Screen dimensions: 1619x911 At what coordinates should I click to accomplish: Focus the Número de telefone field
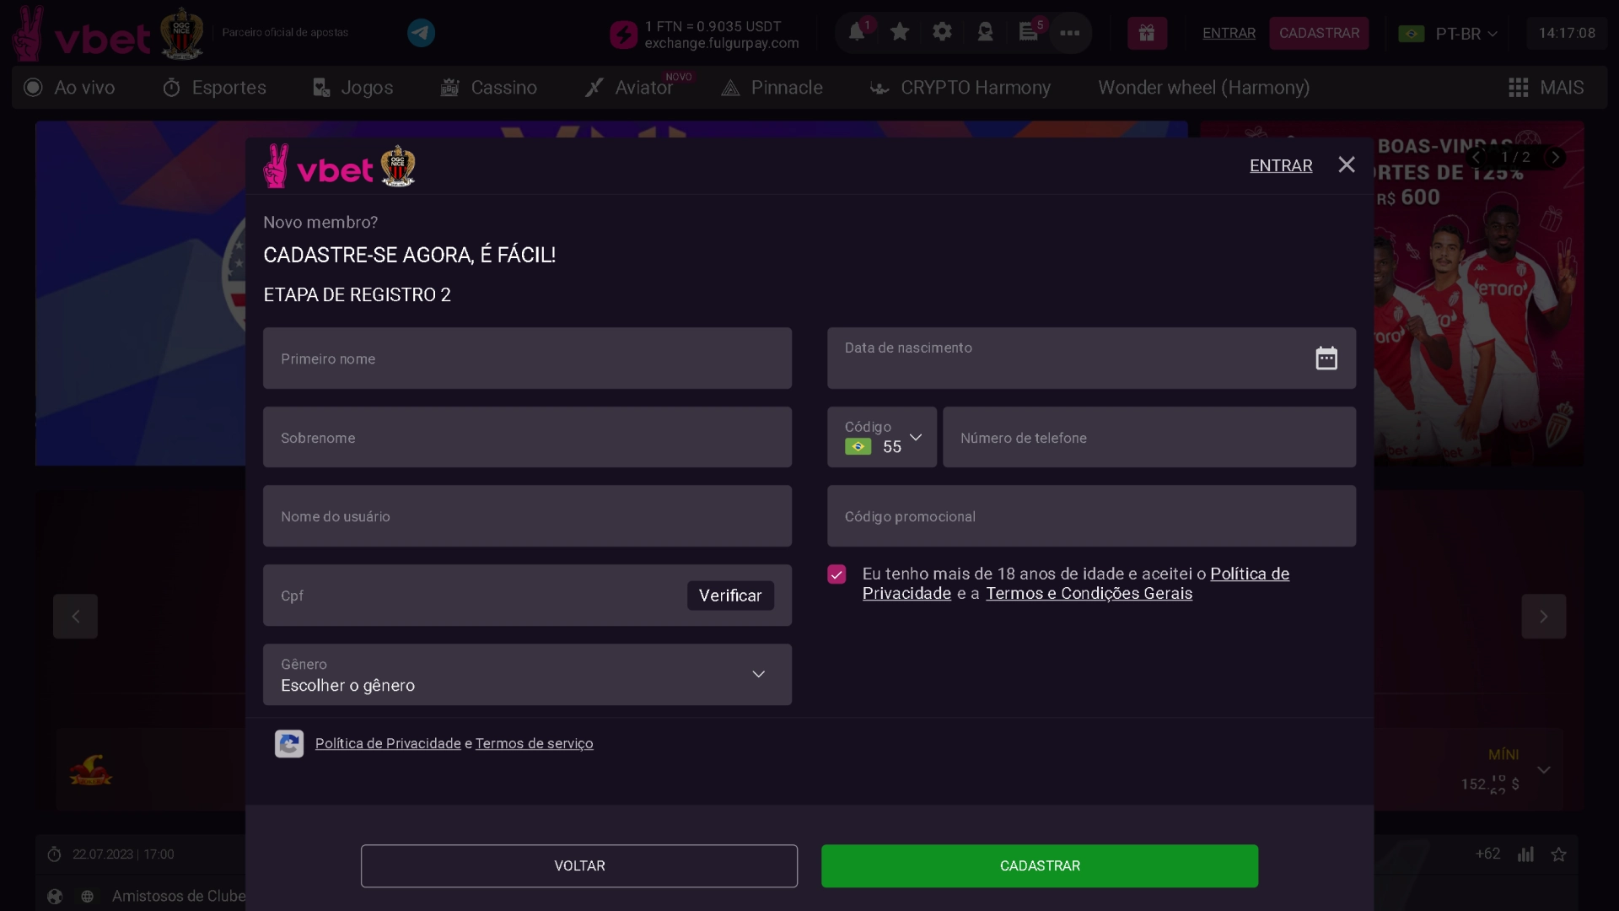click(x=1149, y=438)
